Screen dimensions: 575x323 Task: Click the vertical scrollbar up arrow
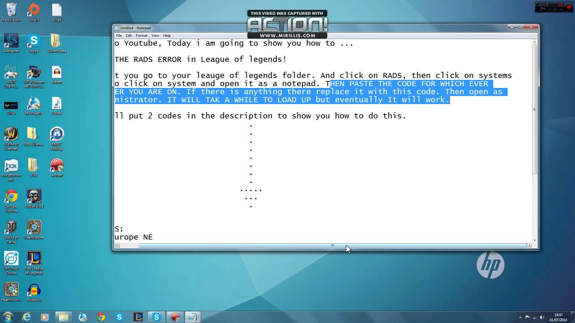[x=535, y=42]
